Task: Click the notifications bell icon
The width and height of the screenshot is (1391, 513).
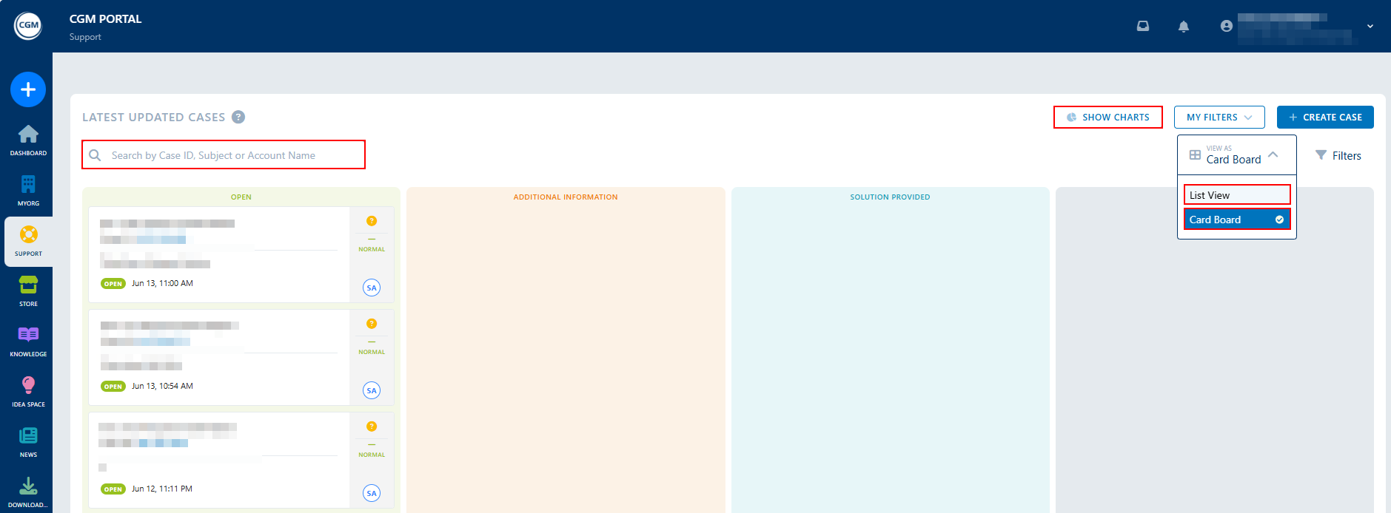Action: (x=1184, y=27)
